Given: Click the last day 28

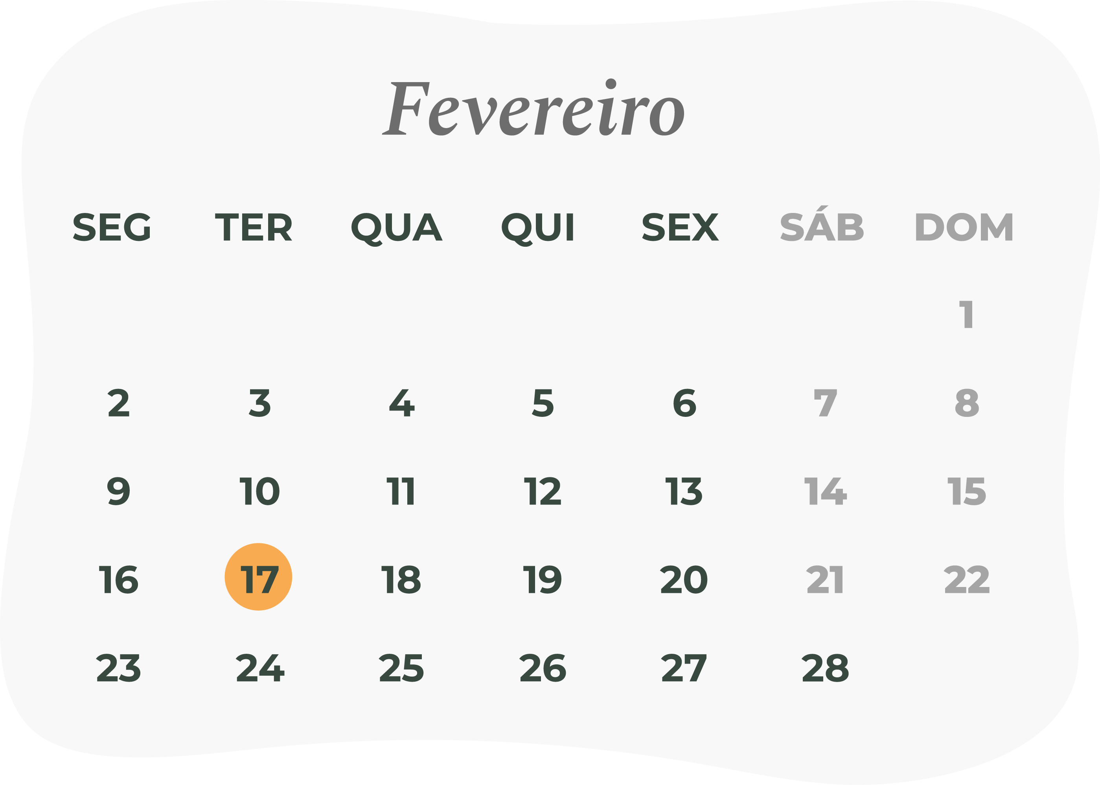Looking at the screenshot, I should 825,668.
